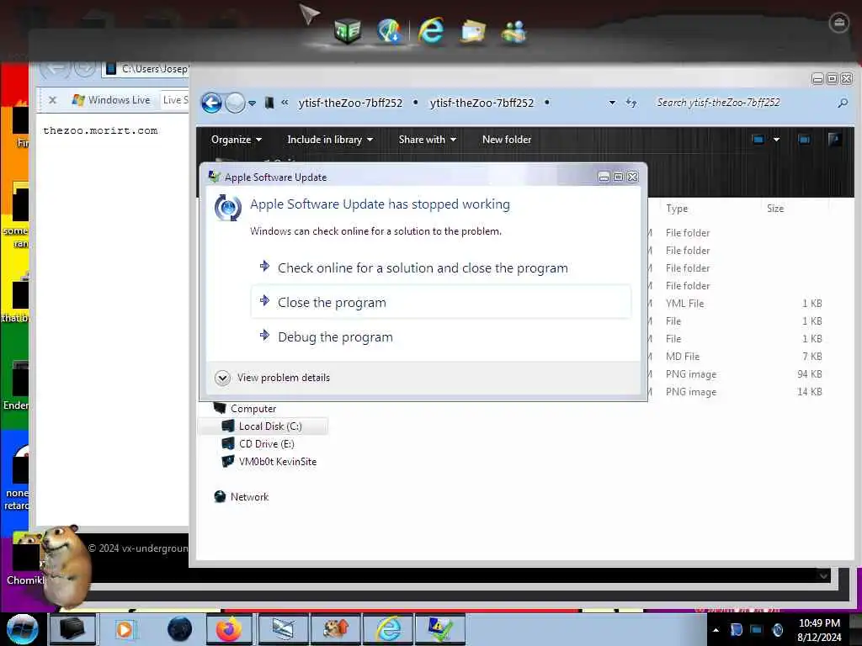
Task: Open the Apple Software Update taskbar button
Action: click(439, 629)
